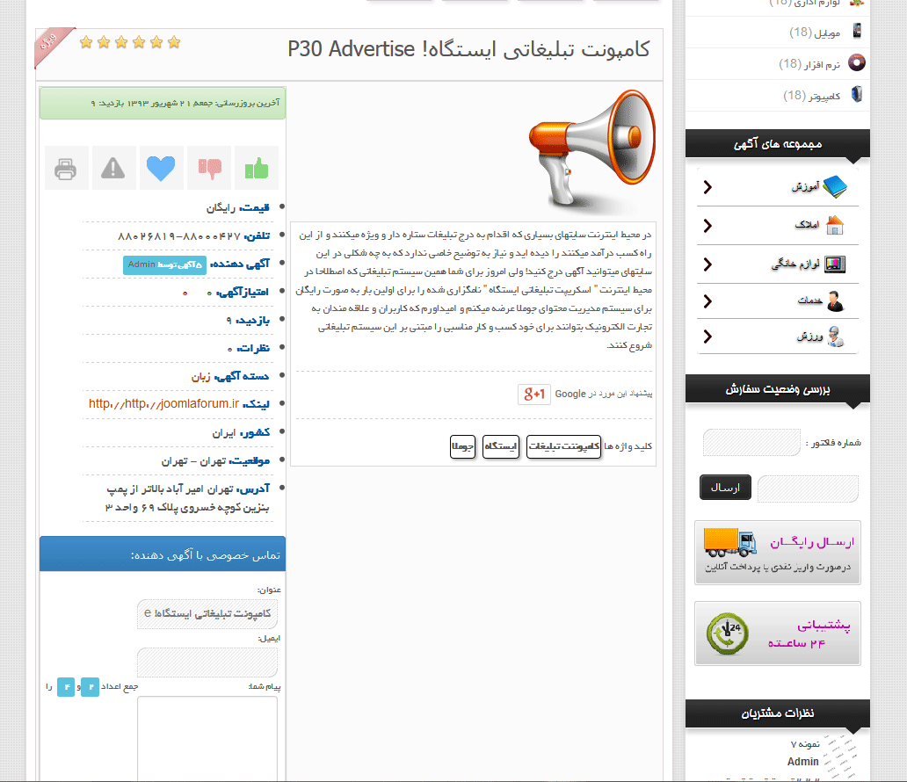Click the مجموعه های آگهی sidebar header
This screenshot has width=907, height=782.
click(x=778, y=143)
